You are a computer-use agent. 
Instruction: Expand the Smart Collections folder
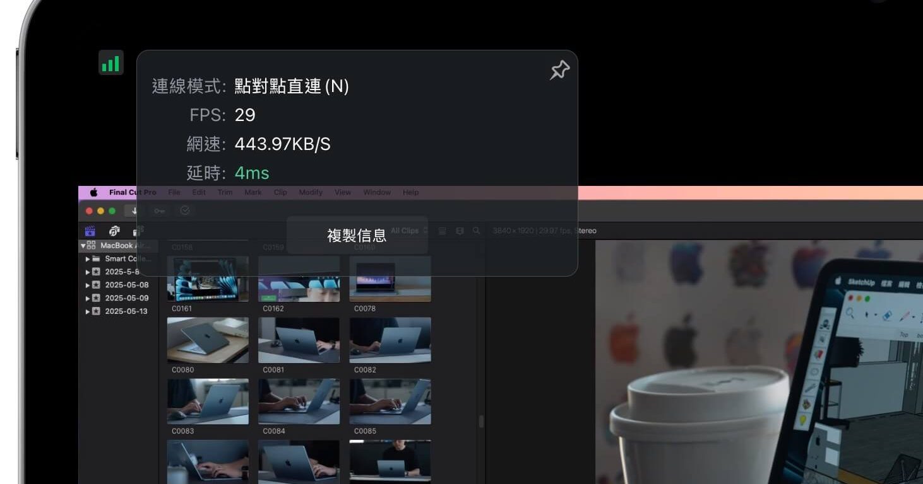click(x=88, y=258)
